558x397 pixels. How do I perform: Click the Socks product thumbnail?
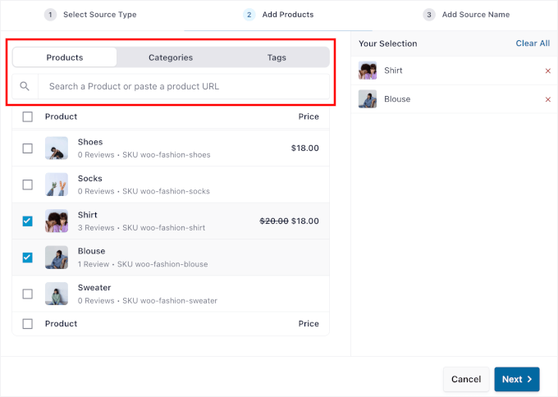57,185
